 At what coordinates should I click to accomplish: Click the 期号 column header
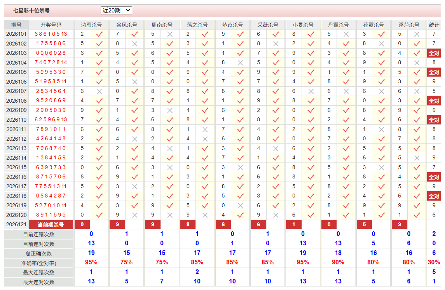click(x=16, y=25)
